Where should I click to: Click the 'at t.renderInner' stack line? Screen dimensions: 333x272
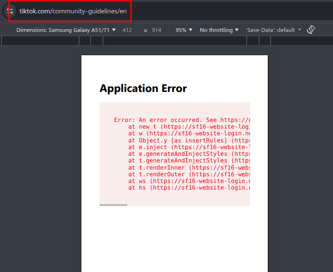point(189,168)
